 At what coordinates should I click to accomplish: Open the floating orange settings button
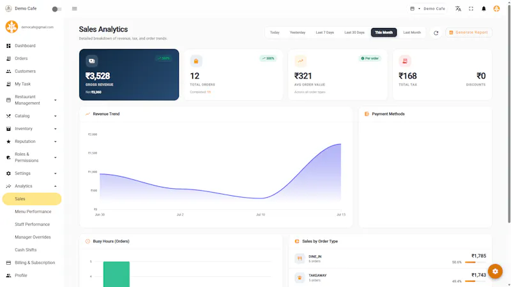tap(495, 271)
